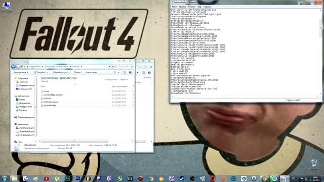
Task: Open Корзина (Recycle Bin) on the desktop
Action: click(x=314, y=165)
